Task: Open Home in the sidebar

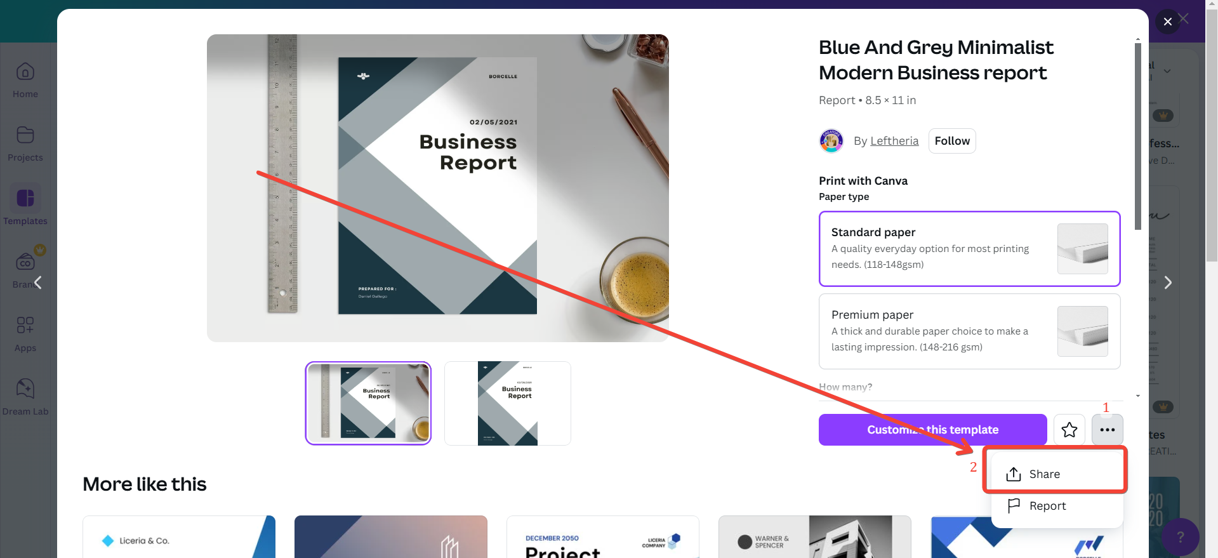Action: (x=25, y=81)
